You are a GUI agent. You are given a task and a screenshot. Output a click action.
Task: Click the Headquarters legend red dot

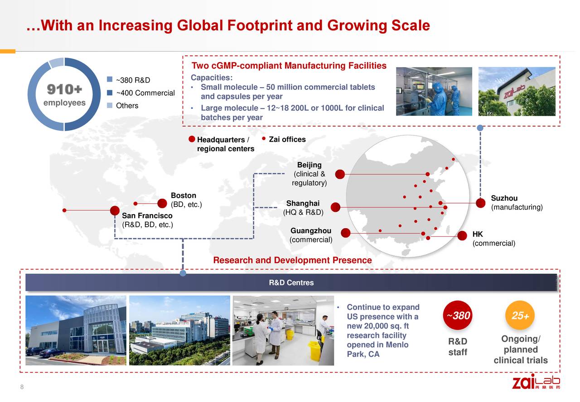(192, 139)
